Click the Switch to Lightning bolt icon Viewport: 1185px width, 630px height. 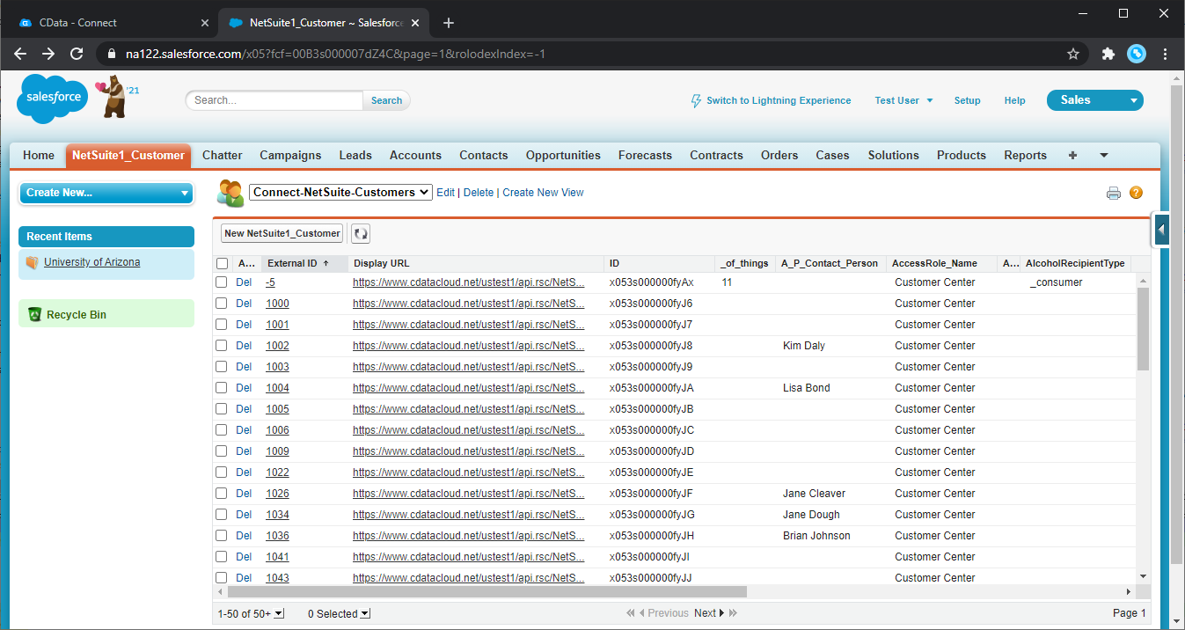click(x=697, y=100)
